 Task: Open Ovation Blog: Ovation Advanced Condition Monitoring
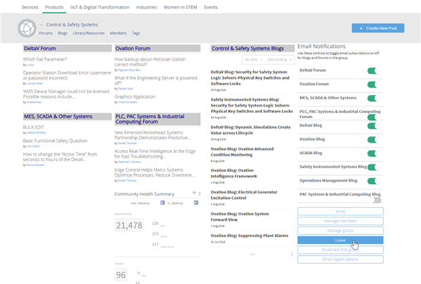click(x=242, y=152)
